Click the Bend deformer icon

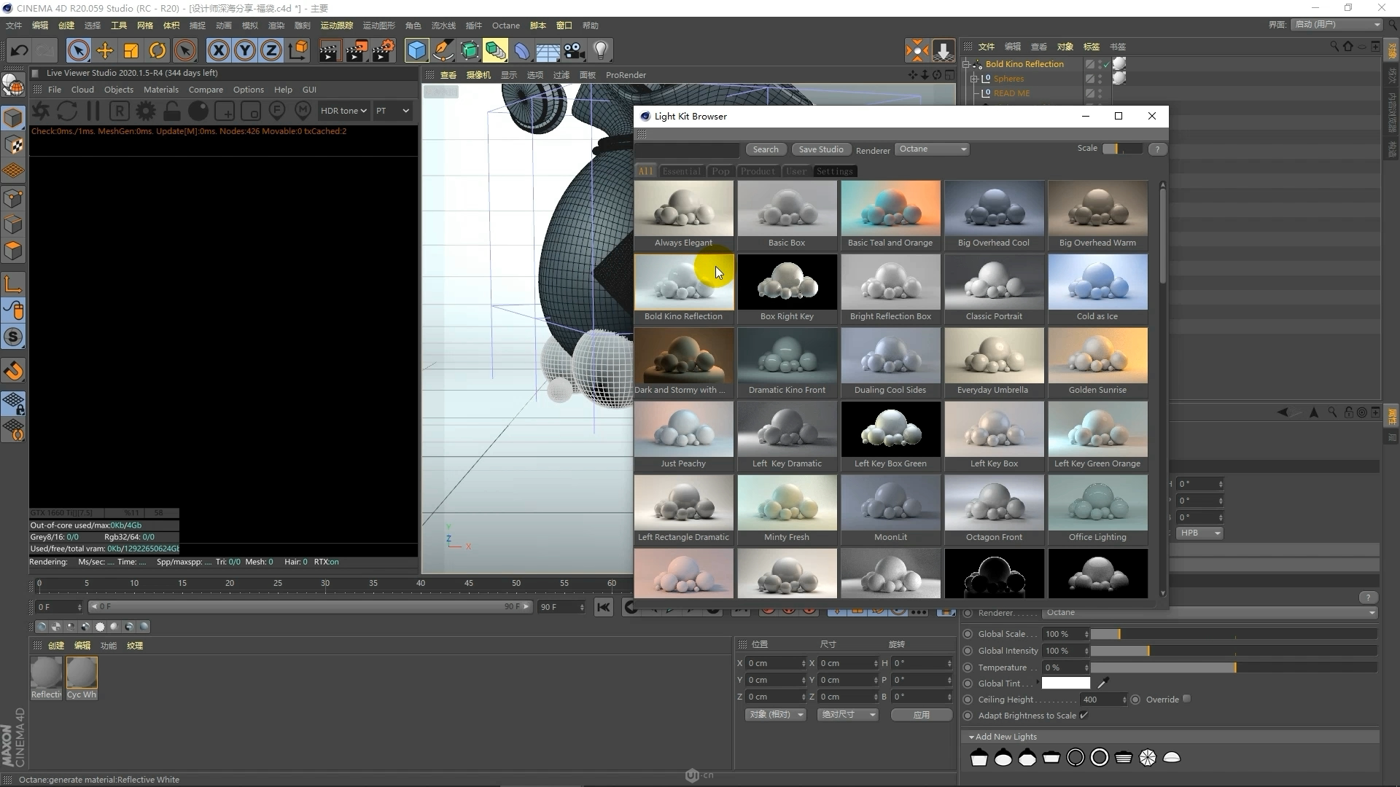(x=521, y=50)
